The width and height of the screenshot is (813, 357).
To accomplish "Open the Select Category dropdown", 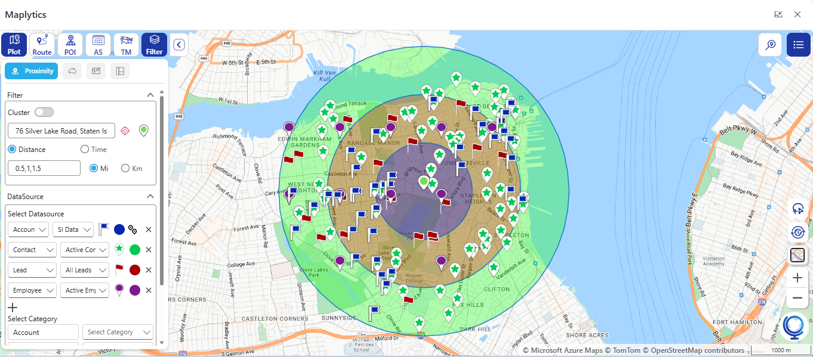I will pos(118,333).
